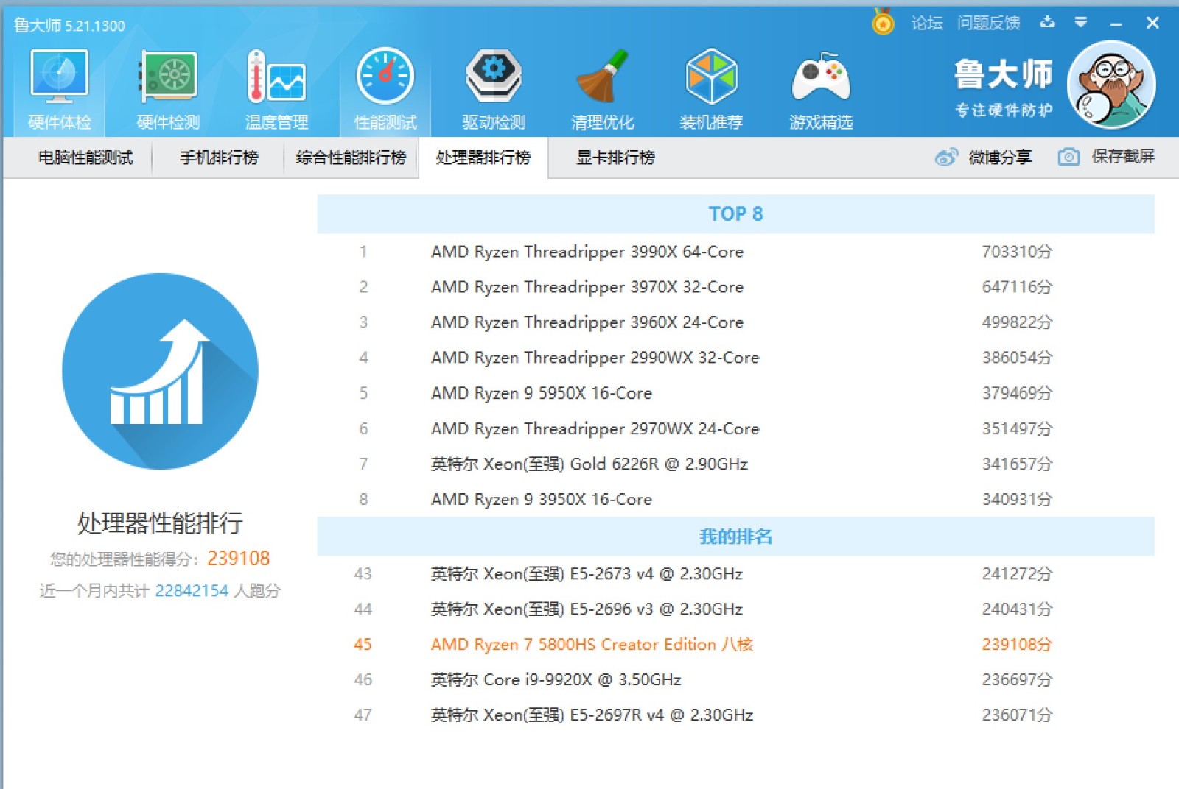Open the 论坛 forum link
The height and width of the screenshot is (789, 1179).
(x=927, y=23)
